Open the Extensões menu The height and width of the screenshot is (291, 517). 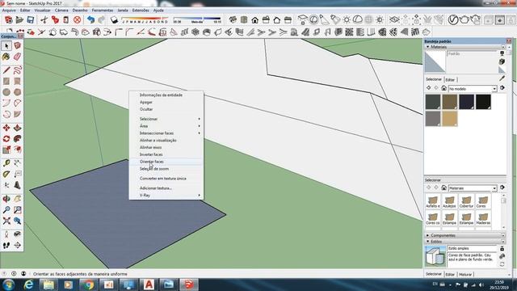pyautogui.click(x=141, y=11)
